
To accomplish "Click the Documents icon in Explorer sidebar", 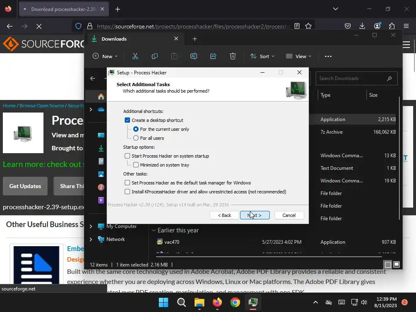I will (x=101, y=161).
